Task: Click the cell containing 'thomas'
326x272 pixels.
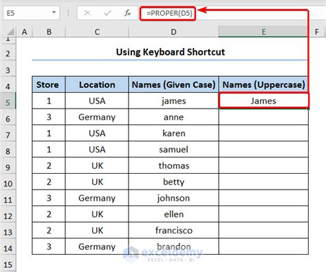Action: (x=173, y=166)
